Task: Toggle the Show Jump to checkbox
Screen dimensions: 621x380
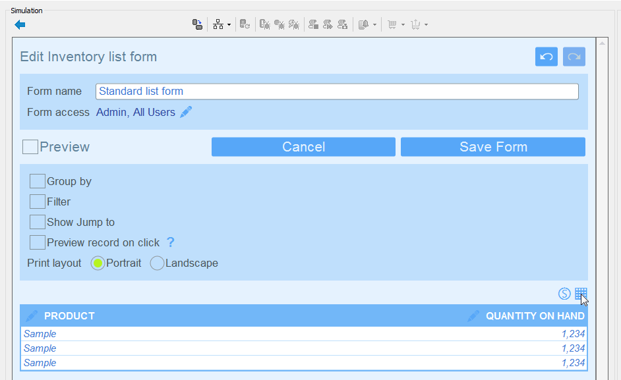Action: (x=38, y=223)
